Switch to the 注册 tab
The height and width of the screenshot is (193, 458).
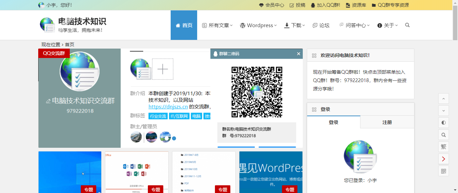(x=387, y=122)
